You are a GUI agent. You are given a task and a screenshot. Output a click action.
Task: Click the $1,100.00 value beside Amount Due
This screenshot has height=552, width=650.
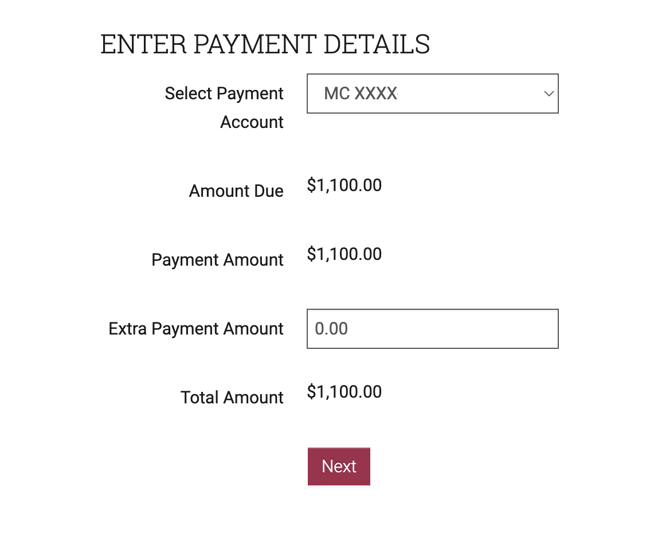pos(344,185)
